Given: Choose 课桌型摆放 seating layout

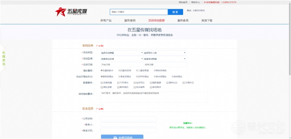Looking at the screenshot, I should tap(119, 76).
